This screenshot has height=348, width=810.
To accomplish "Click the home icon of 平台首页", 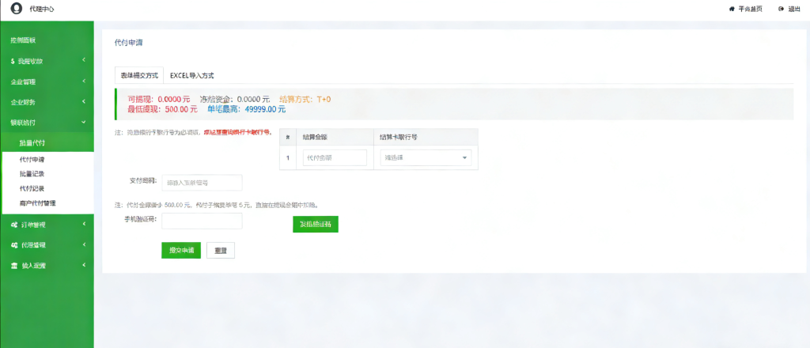I will click(x=732, y=9).
